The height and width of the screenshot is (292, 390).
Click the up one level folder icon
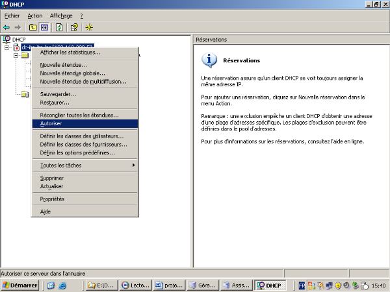coord(33,27)
